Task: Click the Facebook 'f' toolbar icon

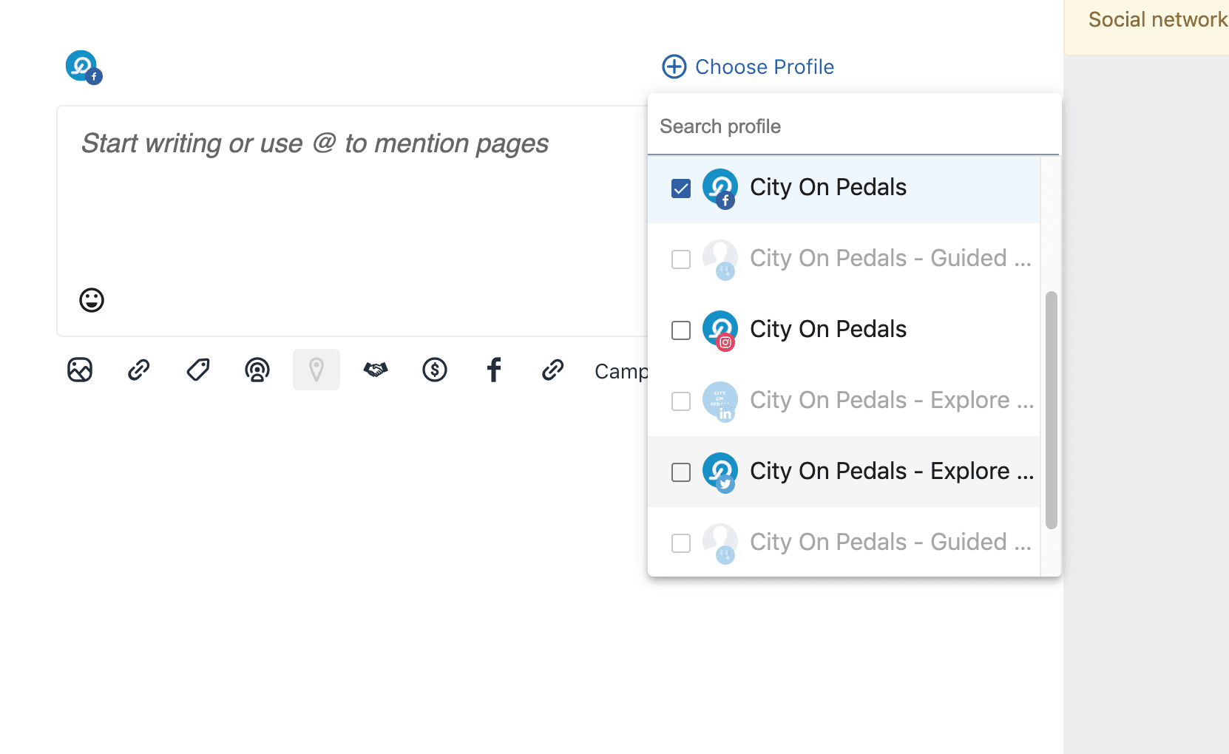Action: (494, 370)
